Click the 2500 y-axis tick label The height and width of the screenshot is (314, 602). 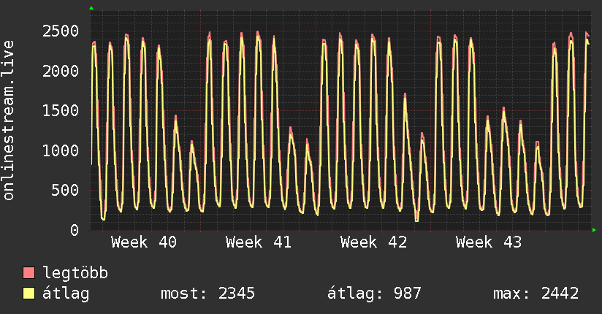pos(61,31)
